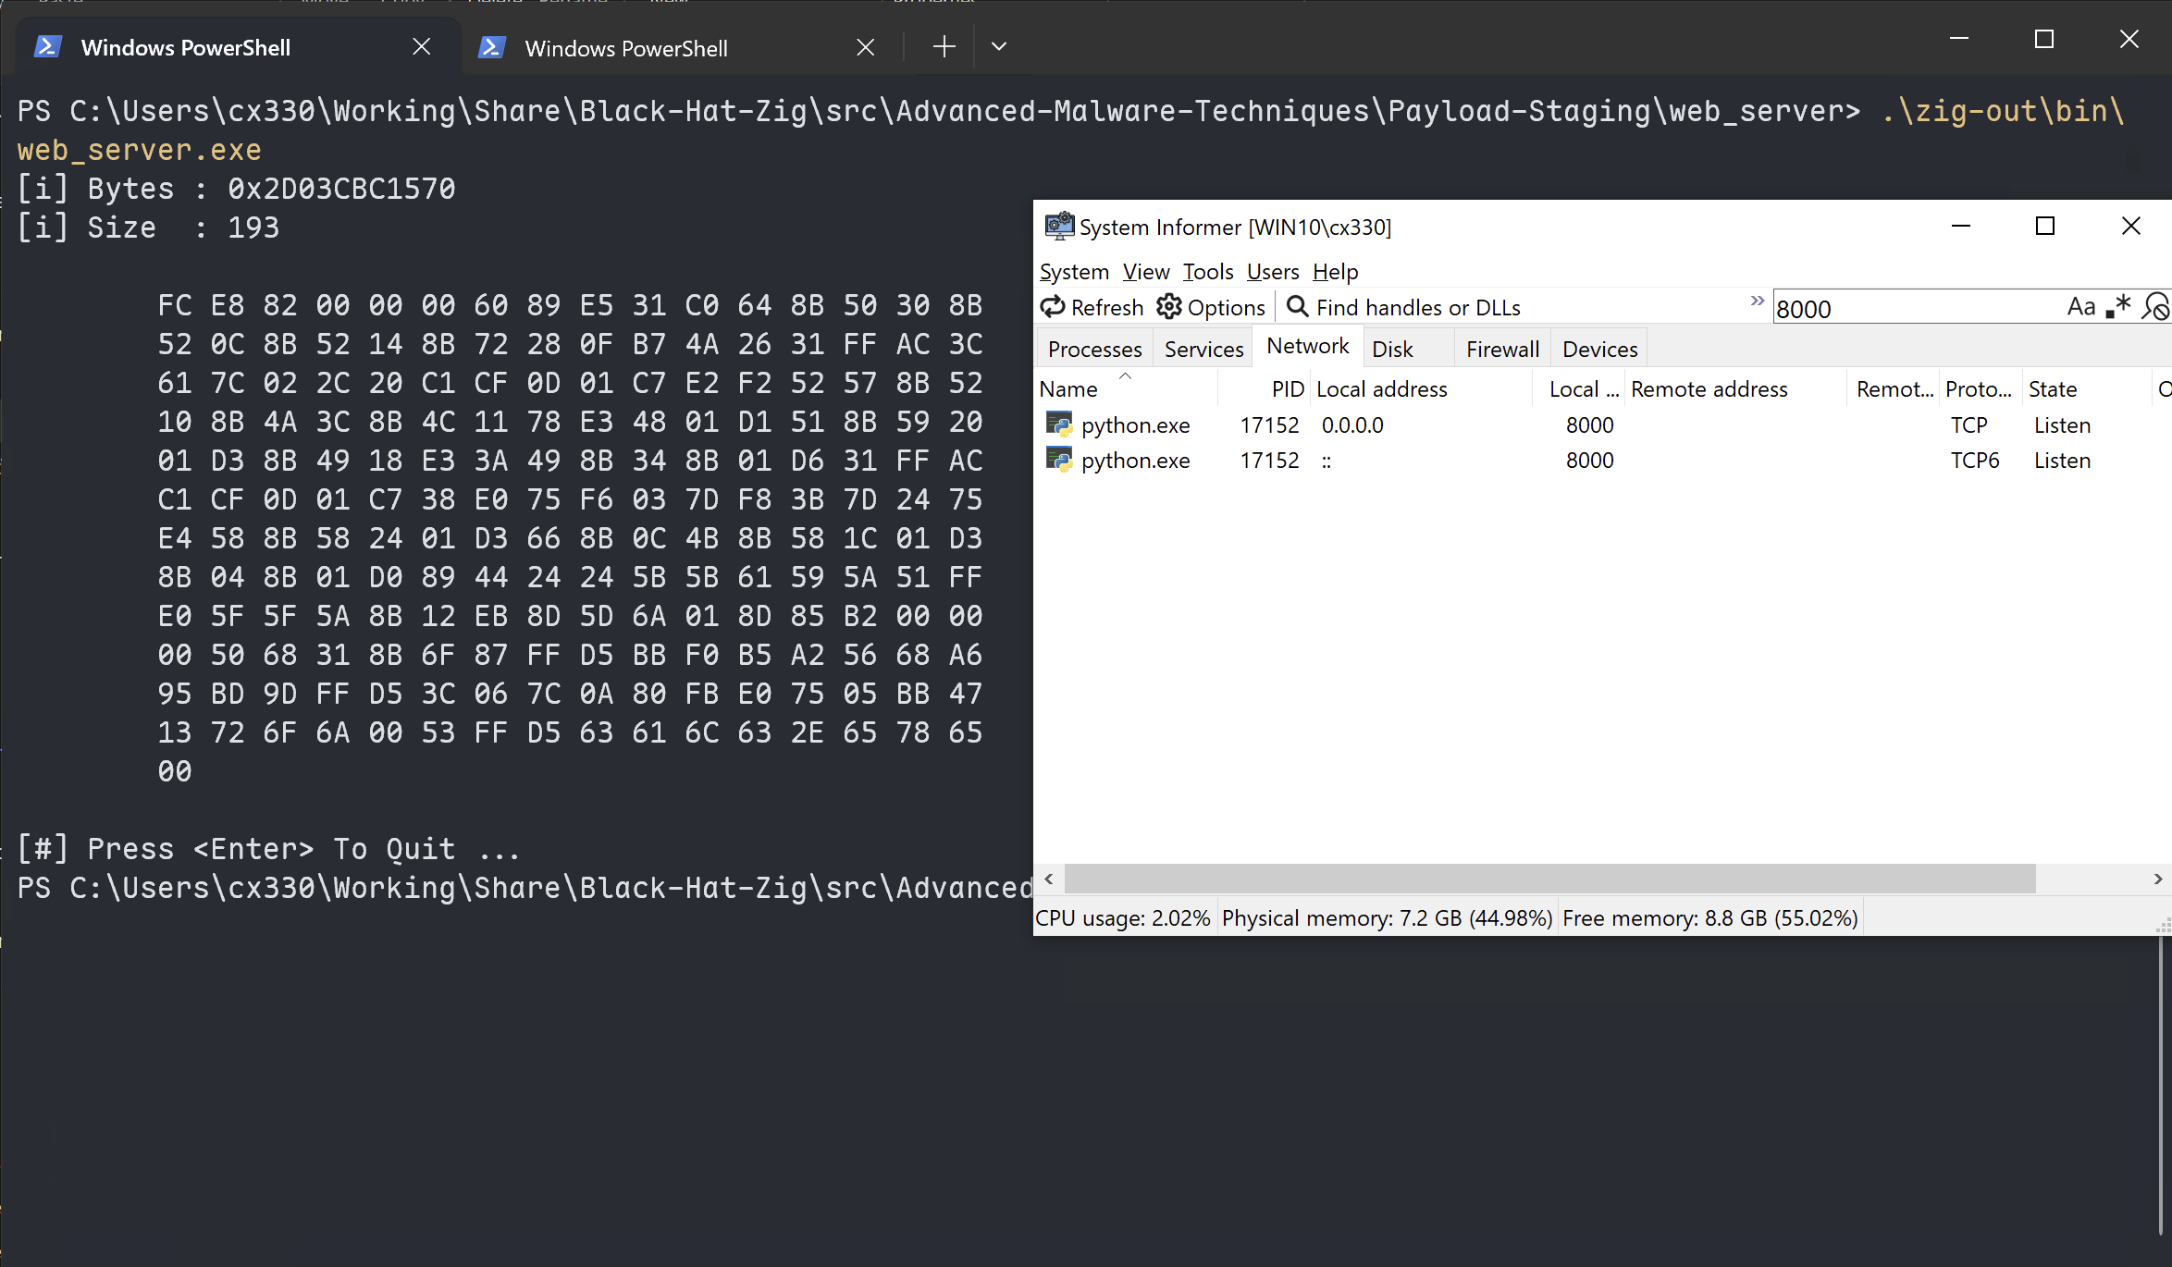Screen dimensions: 2172x1267
Task: Close the second Windows PowerShell tab
Action: click(866, 47)
